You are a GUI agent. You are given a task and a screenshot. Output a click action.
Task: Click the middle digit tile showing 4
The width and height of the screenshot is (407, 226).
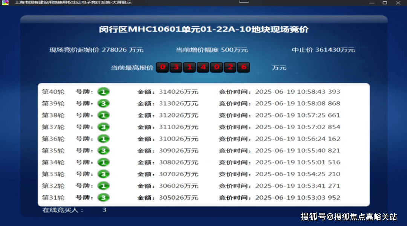[x=203, y=67]
